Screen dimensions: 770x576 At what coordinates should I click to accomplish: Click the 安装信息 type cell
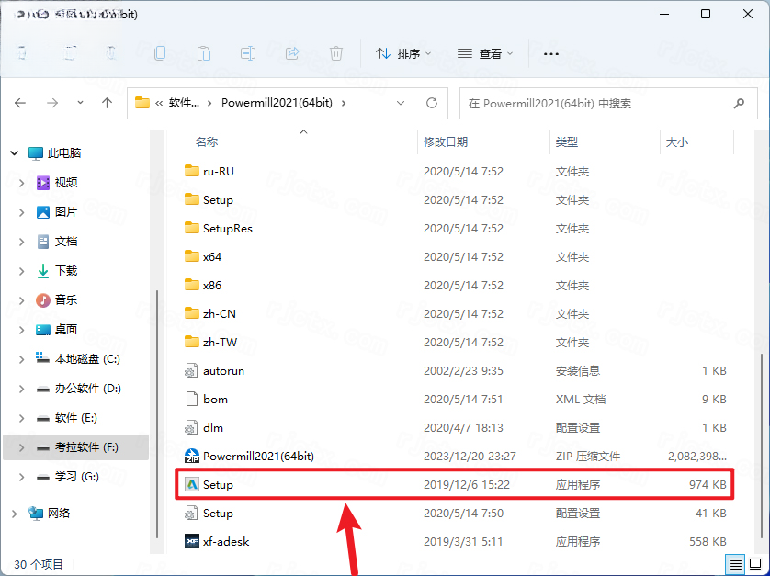pos(577,371)
